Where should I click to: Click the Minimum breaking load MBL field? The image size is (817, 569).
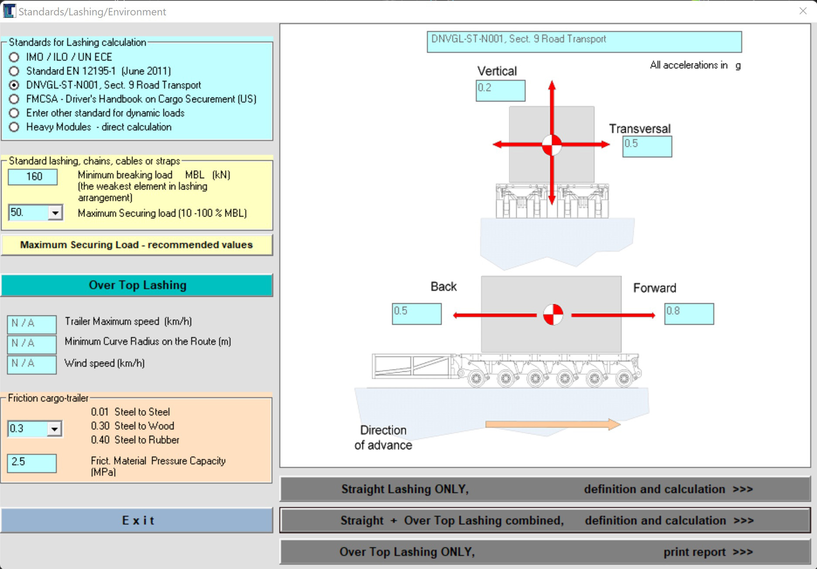pos(33,177)
